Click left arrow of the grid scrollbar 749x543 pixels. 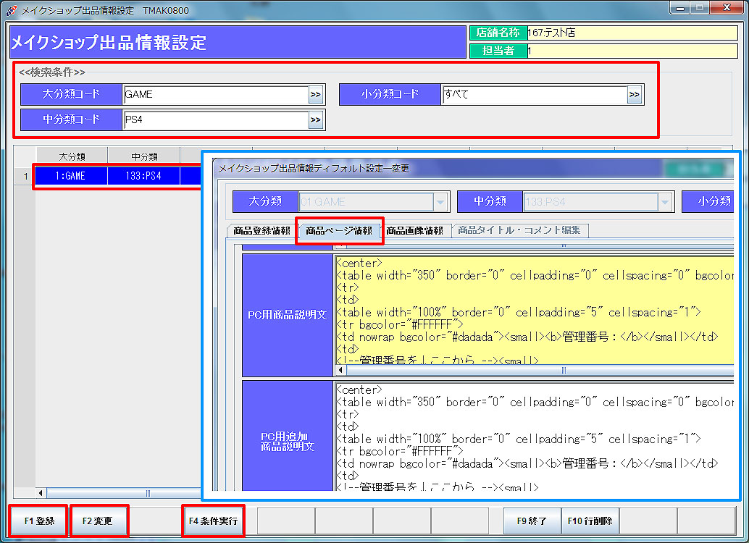41,493
